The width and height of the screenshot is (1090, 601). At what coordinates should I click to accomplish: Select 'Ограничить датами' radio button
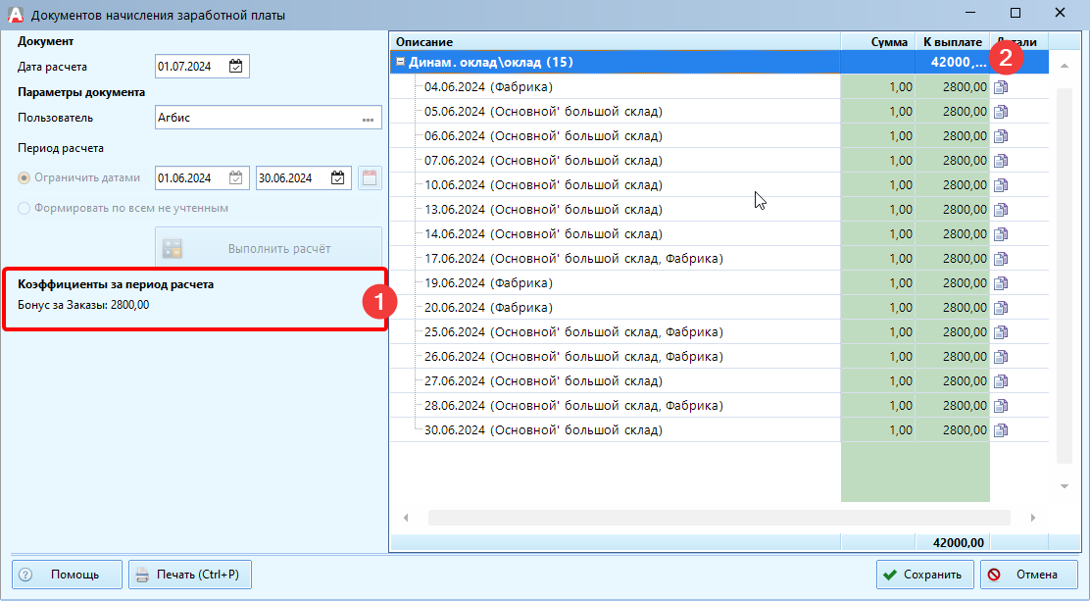25,178
